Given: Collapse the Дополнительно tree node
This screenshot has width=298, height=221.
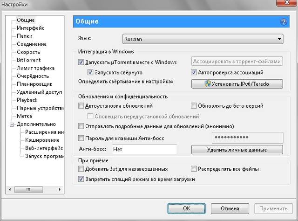Looking at the screenshot, I should 12,124.
